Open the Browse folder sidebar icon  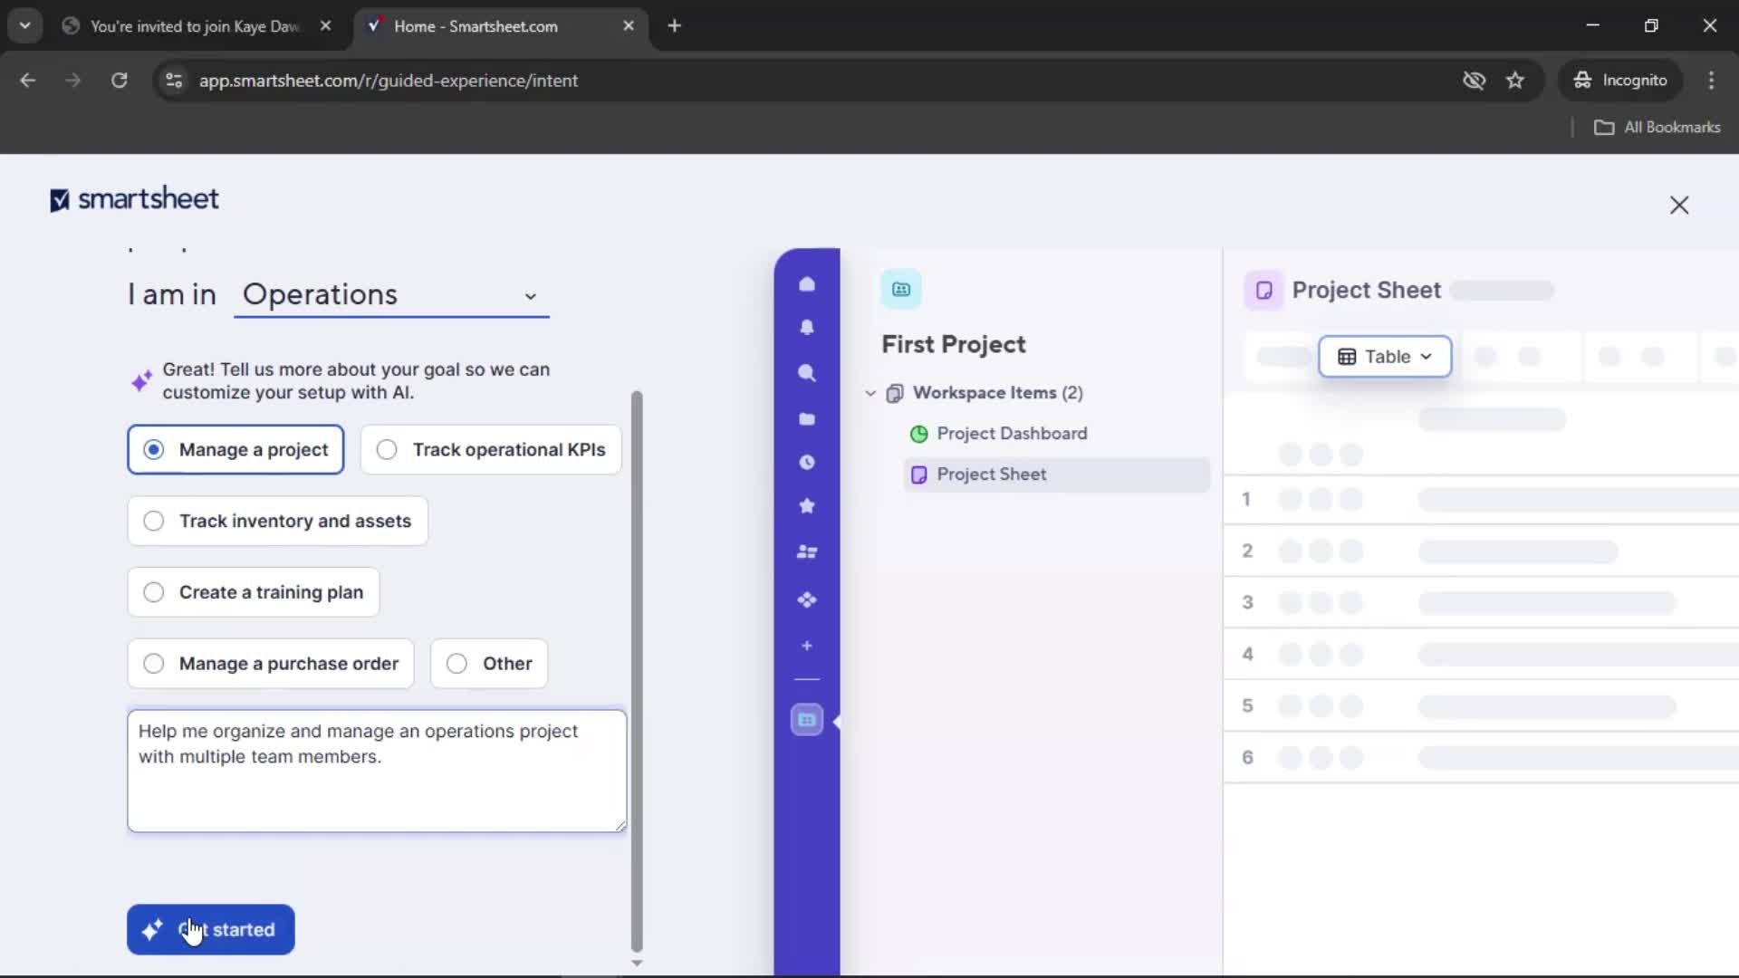pyautogui.click(x=806, y=418)
